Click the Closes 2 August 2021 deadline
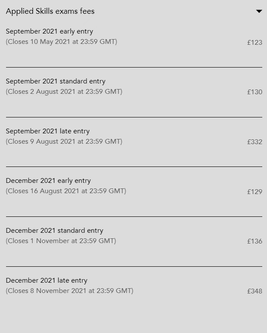 (x=64, y=92)
